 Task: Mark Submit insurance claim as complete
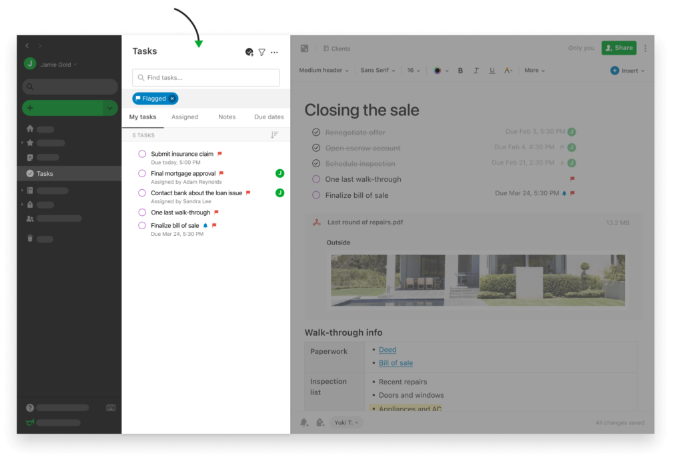click(x=141, y=154)
